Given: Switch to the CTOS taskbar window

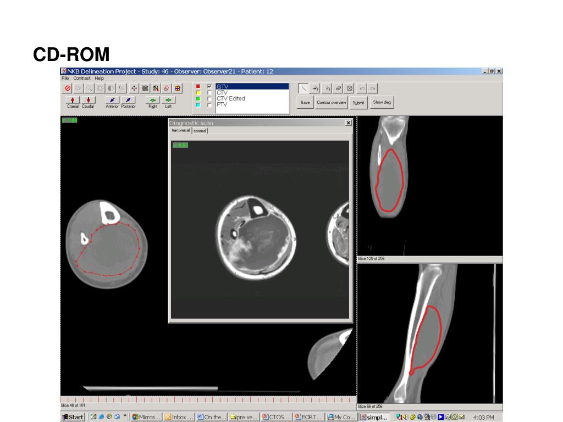Looking at the screenshot, I should (x=276, y=417).
